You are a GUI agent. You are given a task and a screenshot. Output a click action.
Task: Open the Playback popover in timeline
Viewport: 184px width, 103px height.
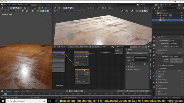9,91
